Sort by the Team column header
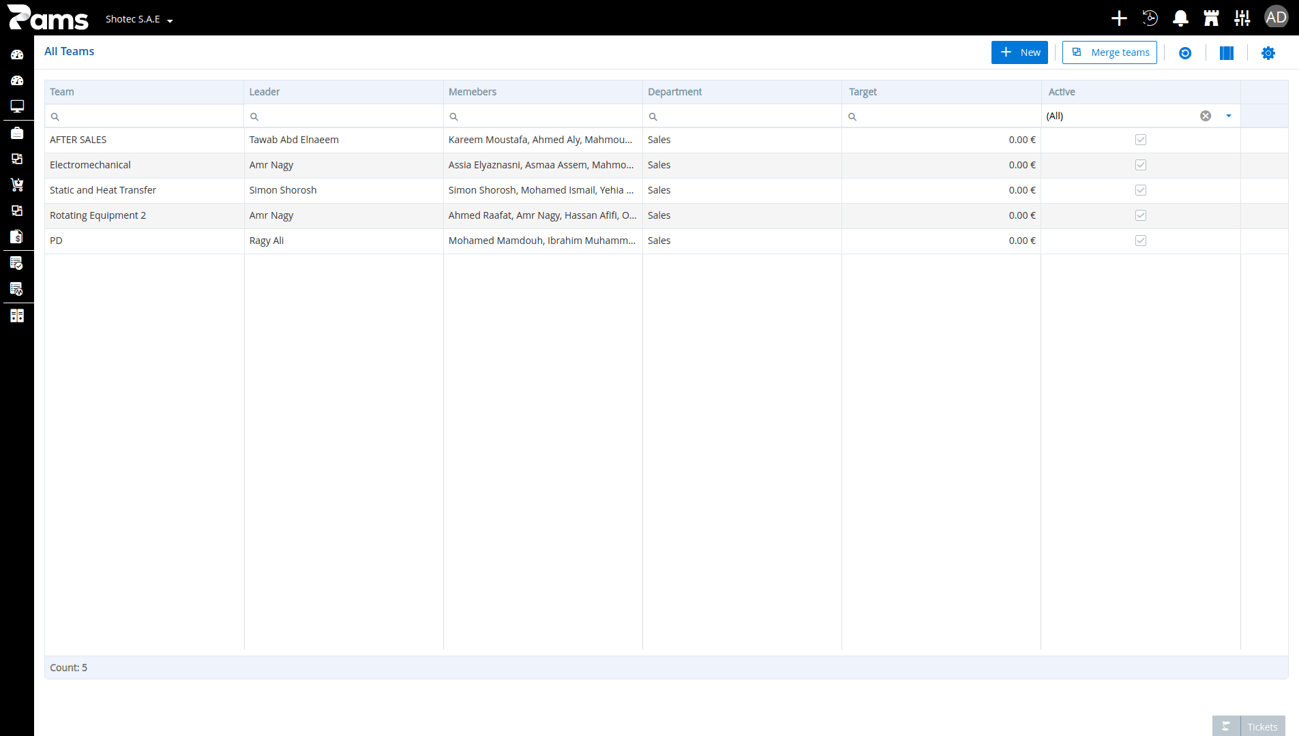Screen dimensions: 1299x736 (x=144, y=92)
